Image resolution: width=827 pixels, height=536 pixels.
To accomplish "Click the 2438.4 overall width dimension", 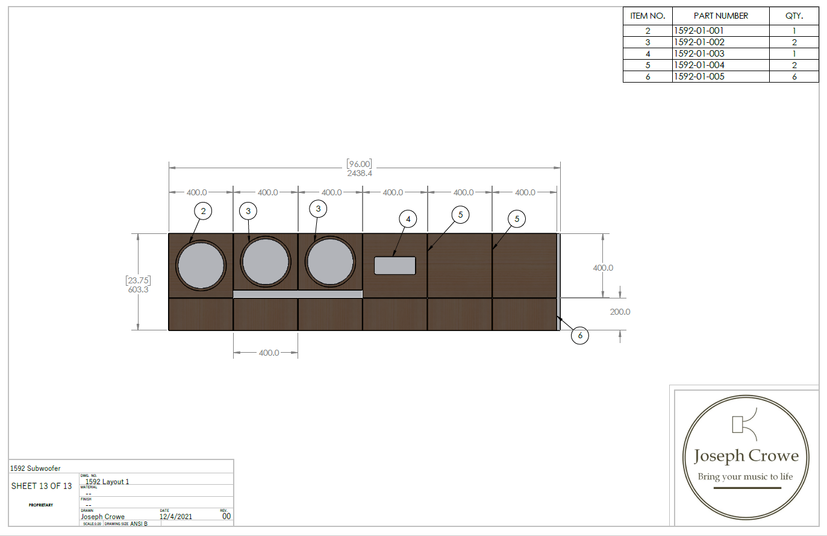I will coord(360,173).
